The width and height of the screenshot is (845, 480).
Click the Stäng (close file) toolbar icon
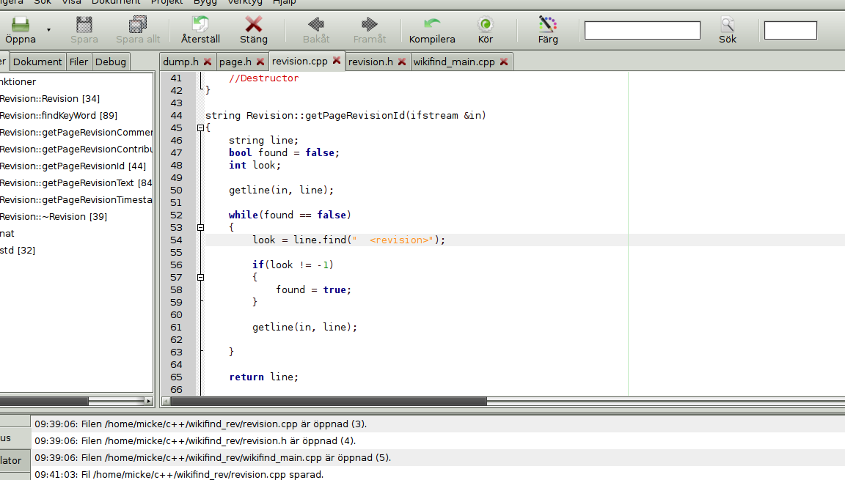(253, 25)
